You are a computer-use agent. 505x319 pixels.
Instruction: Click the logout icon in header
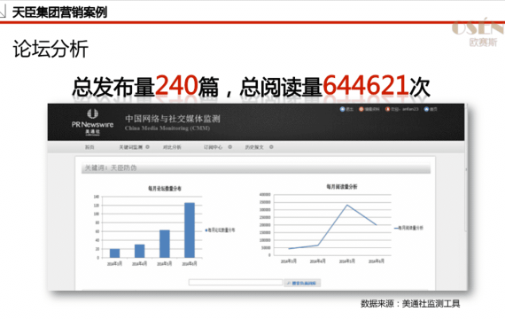tap(342, 109)
